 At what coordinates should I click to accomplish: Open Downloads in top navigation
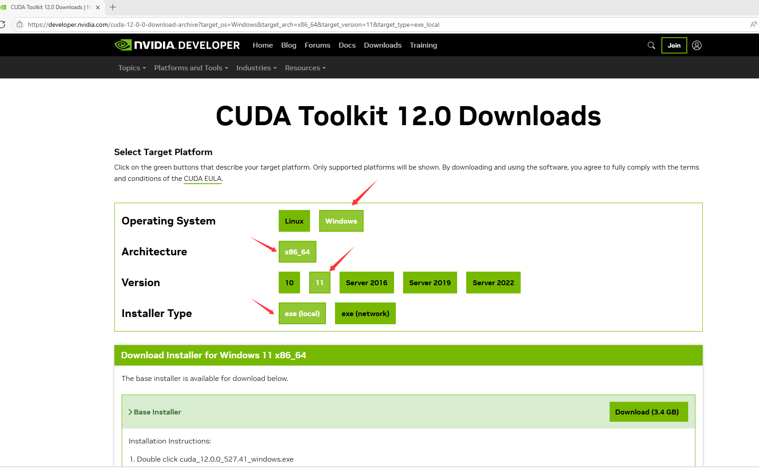[383, 45]
